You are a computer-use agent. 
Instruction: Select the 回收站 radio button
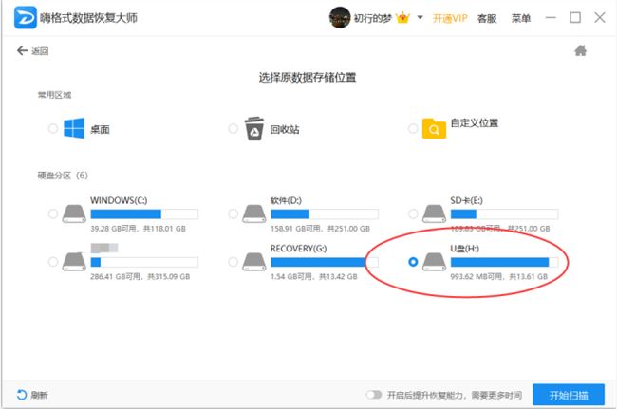233,129
